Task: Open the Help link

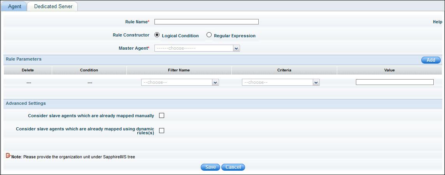Action: point(437,22)
